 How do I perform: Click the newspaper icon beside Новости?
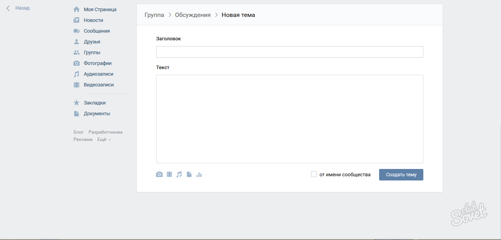(77, 20)
